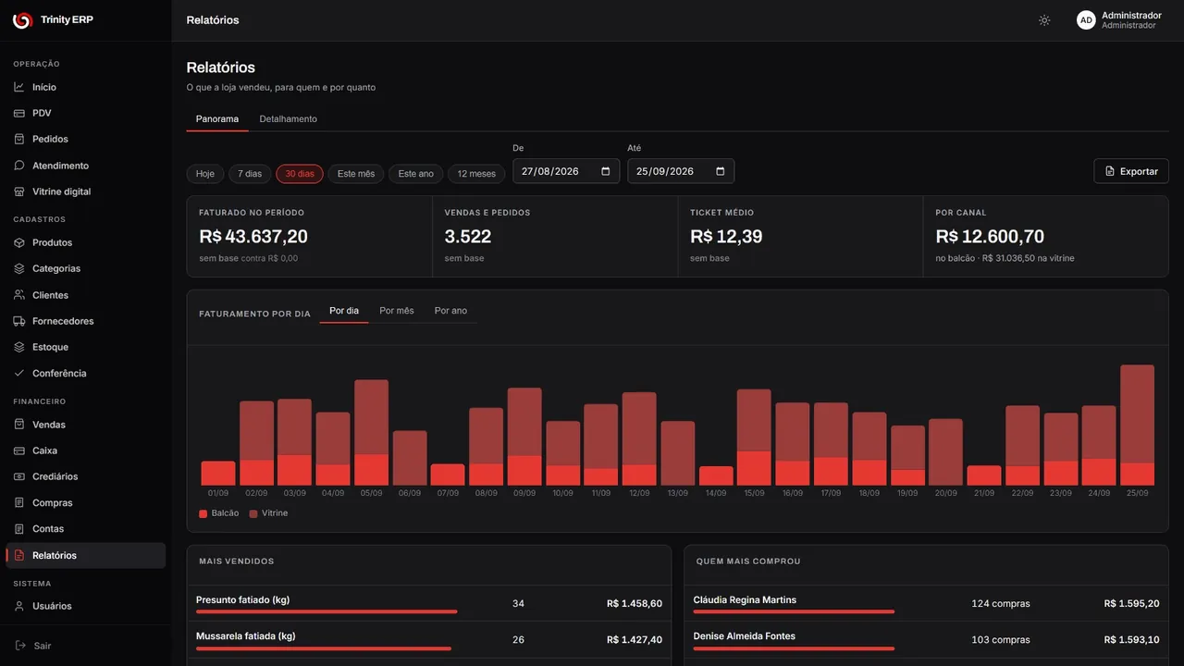
Task: Open calendar picker in the Até date field
Action: pyautogui.click(x=721, y=171)
